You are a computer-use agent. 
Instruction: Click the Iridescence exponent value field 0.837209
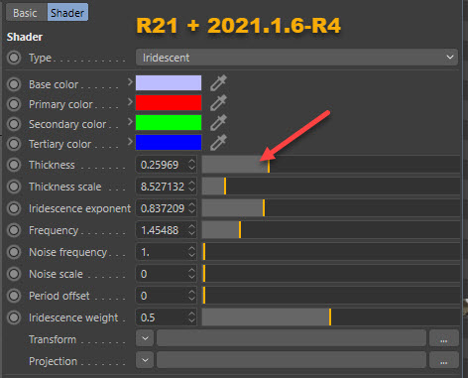coord(162,208)
